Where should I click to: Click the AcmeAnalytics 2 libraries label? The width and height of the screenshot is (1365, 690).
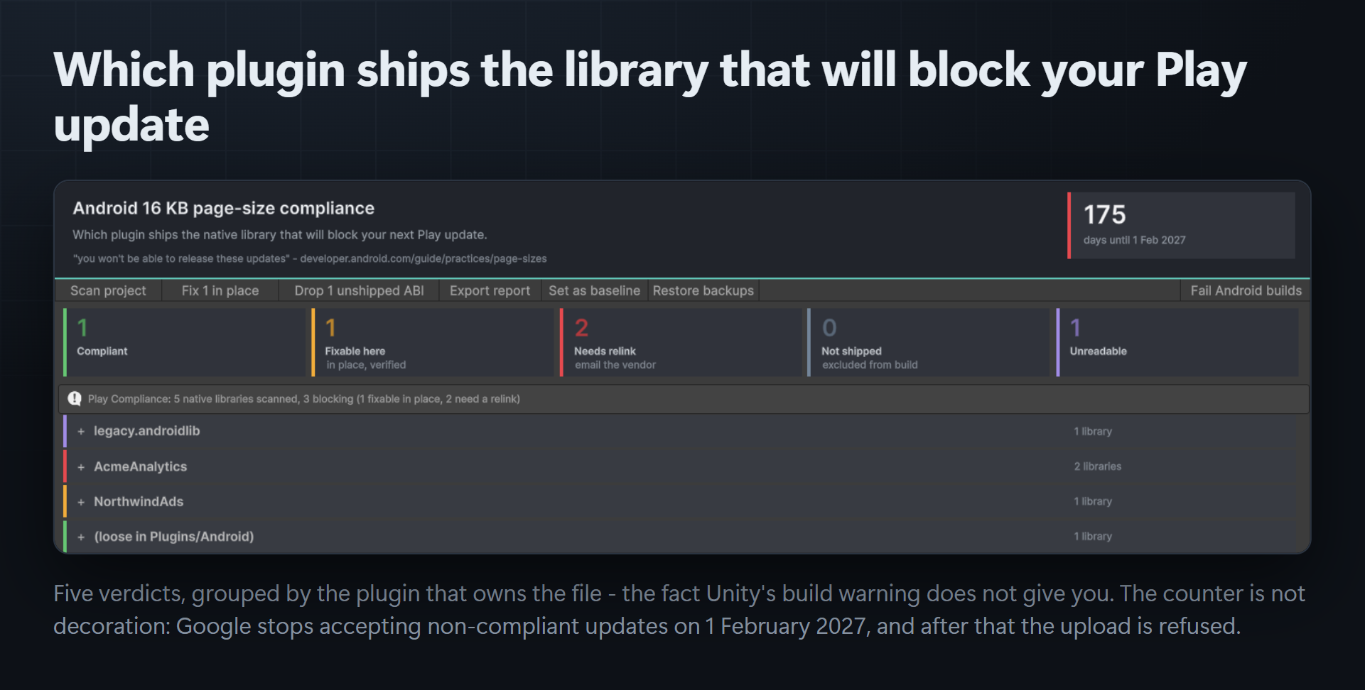click(1098, 466)
